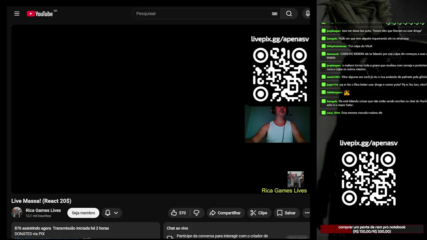Click the dislike thumbs-down button
The width and height of the screenshot is (427, 240).
(x=196, y=213)
